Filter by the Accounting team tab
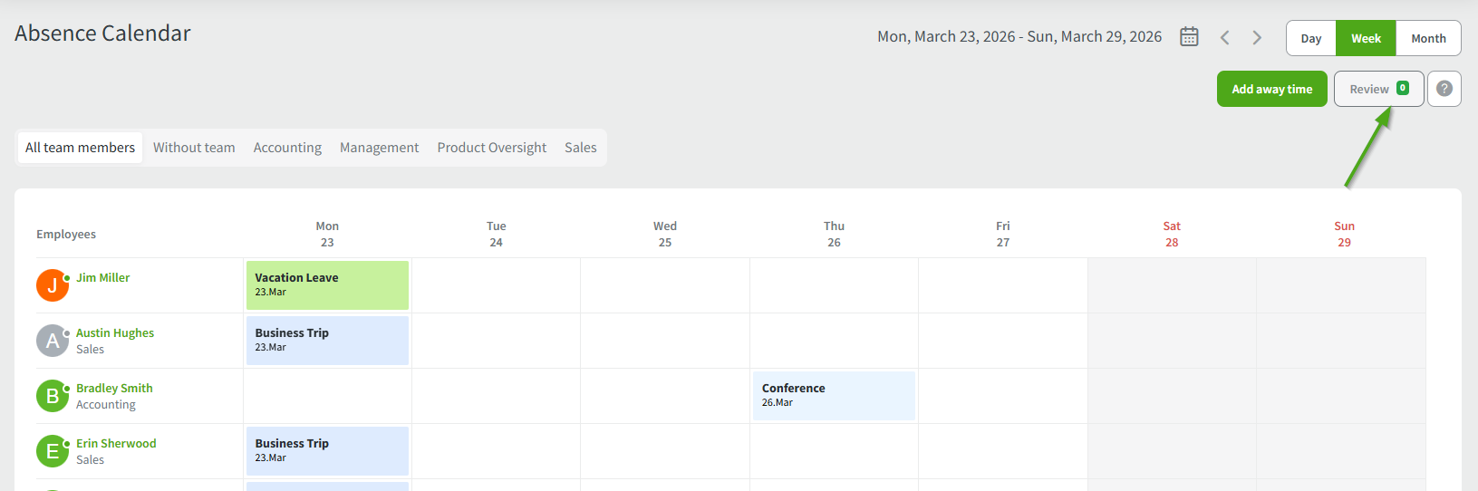This screenshot has width=1478, height=491. pos(287,148)
